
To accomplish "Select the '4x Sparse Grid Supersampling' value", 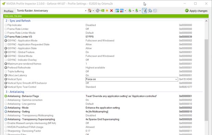I will coord(102,119).
